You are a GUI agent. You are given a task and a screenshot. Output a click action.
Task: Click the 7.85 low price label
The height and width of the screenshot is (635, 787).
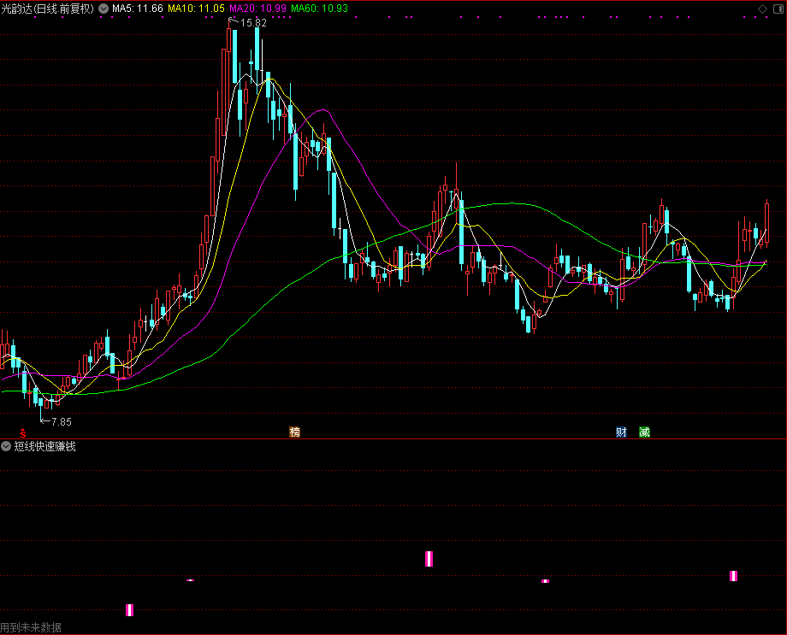coord(61,422)
